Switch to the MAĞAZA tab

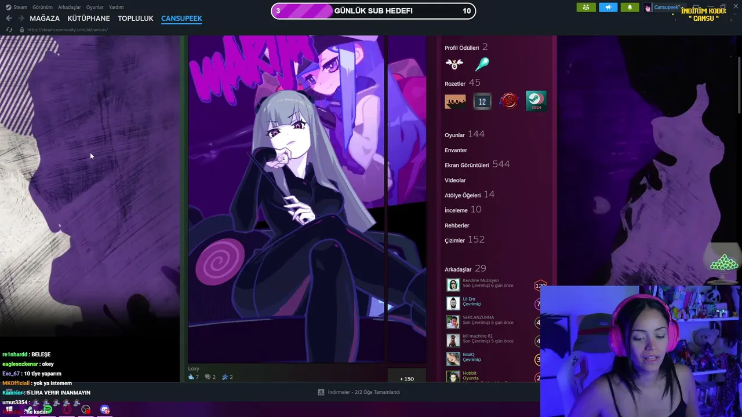pyautogui.click(x=45, y=19)
